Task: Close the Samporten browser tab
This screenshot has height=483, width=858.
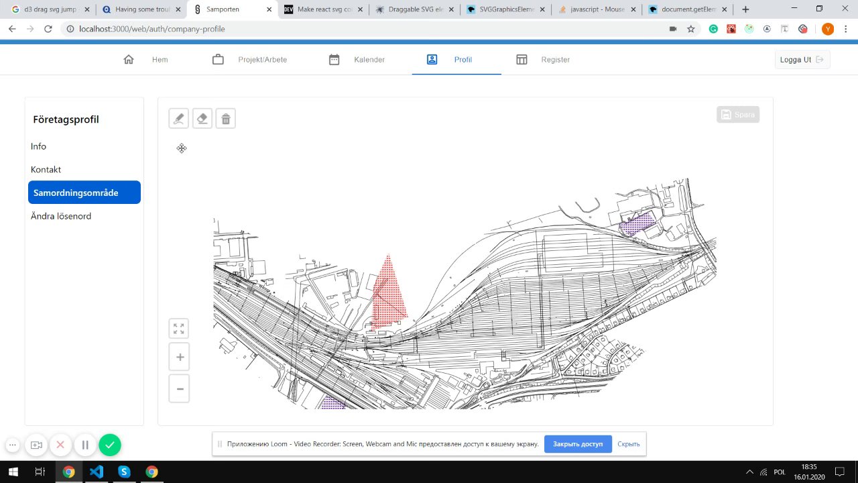Action: tap(269, 9)
